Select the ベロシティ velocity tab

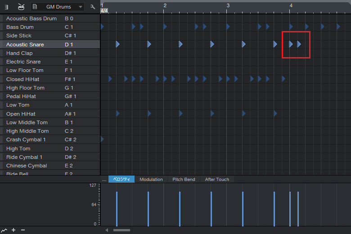[x=121, y=179]
